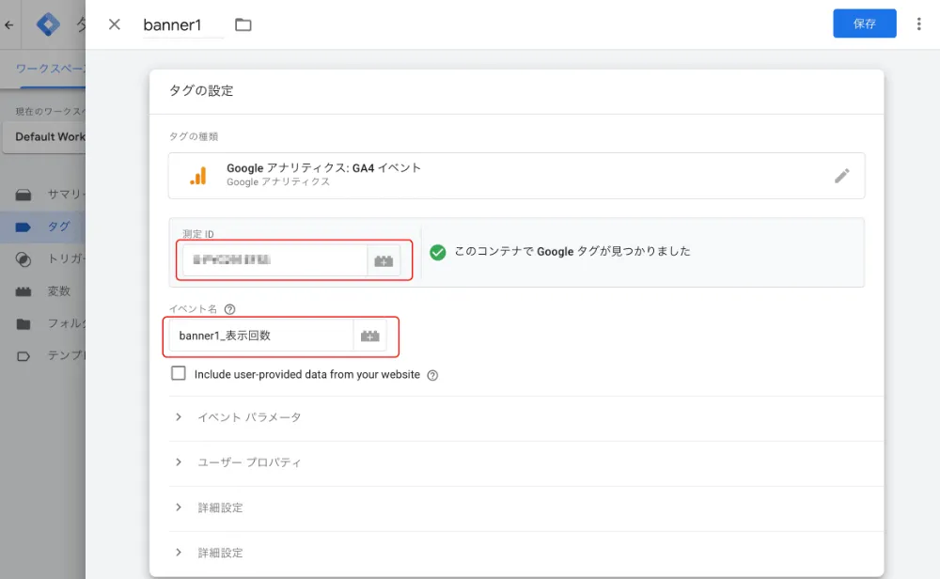Image resolution: width=940 pixels, height=579 pixels.
Task: Click the 測定 ID input field
Action: point(274,260)
